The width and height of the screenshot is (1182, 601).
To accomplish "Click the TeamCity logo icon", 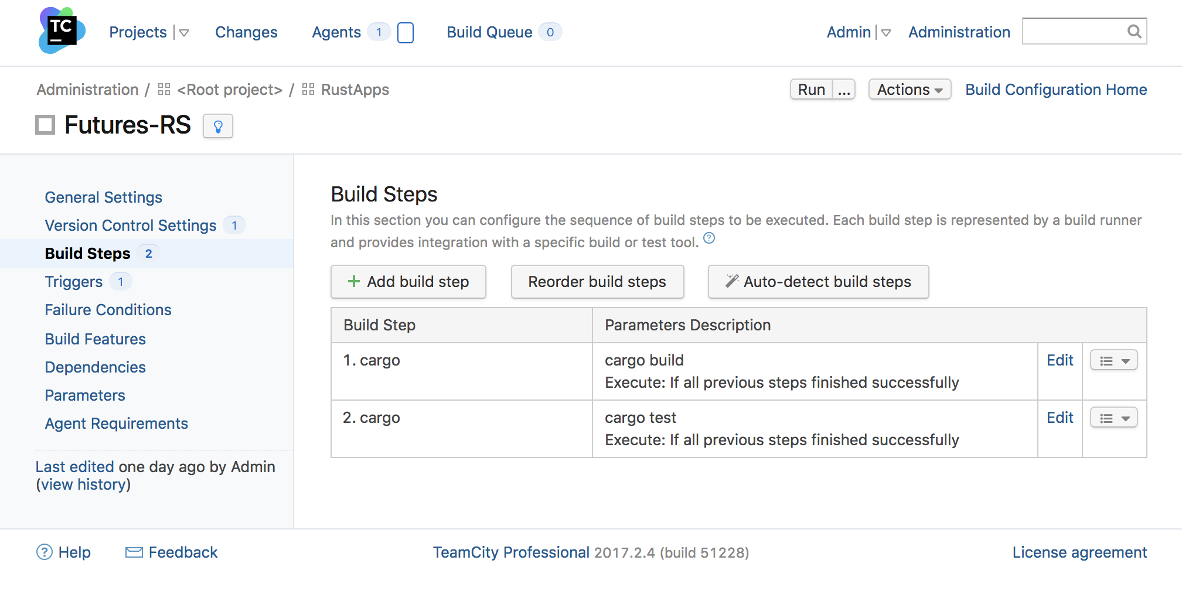I will pyautogui.click(x=62, y=30).
